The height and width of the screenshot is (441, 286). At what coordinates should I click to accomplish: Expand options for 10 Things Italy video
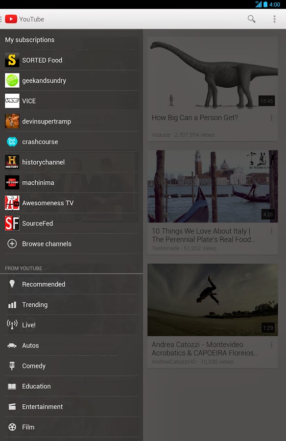point(271,231)
